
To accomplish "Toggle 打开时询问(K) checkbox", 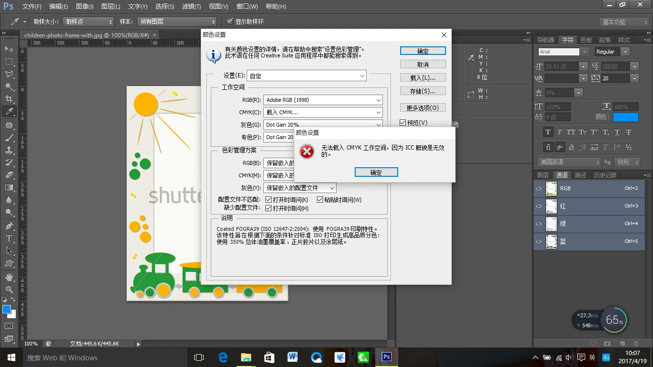I will (x=268, y=200).
